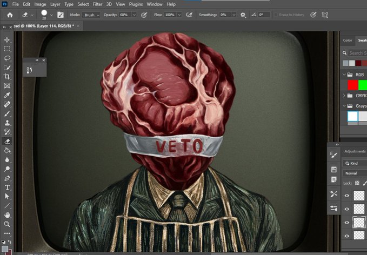Click the Search Swatches field

[357, 53]
